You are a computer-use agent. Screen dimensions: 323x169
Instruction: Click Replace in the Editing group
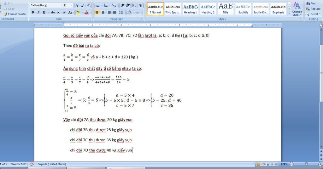tap(313, 9)
